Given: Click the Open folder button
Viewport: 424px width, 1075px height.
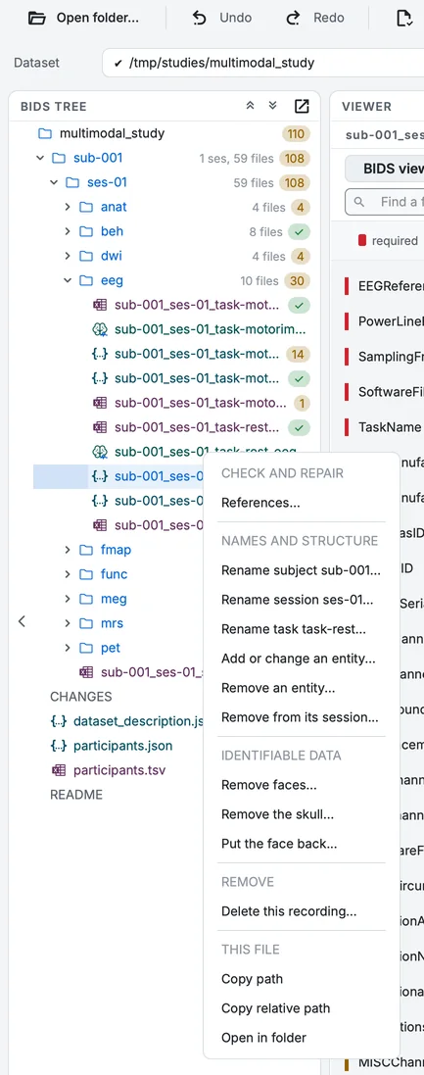Looking at the screenshot, I should pos(83,18).
